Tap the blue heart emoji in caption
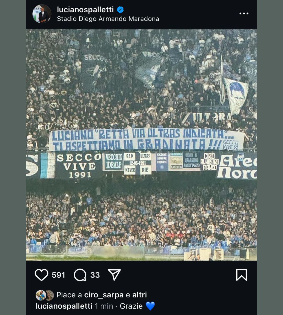The height and width of the screenshot is (315, 283). (150, 306)
